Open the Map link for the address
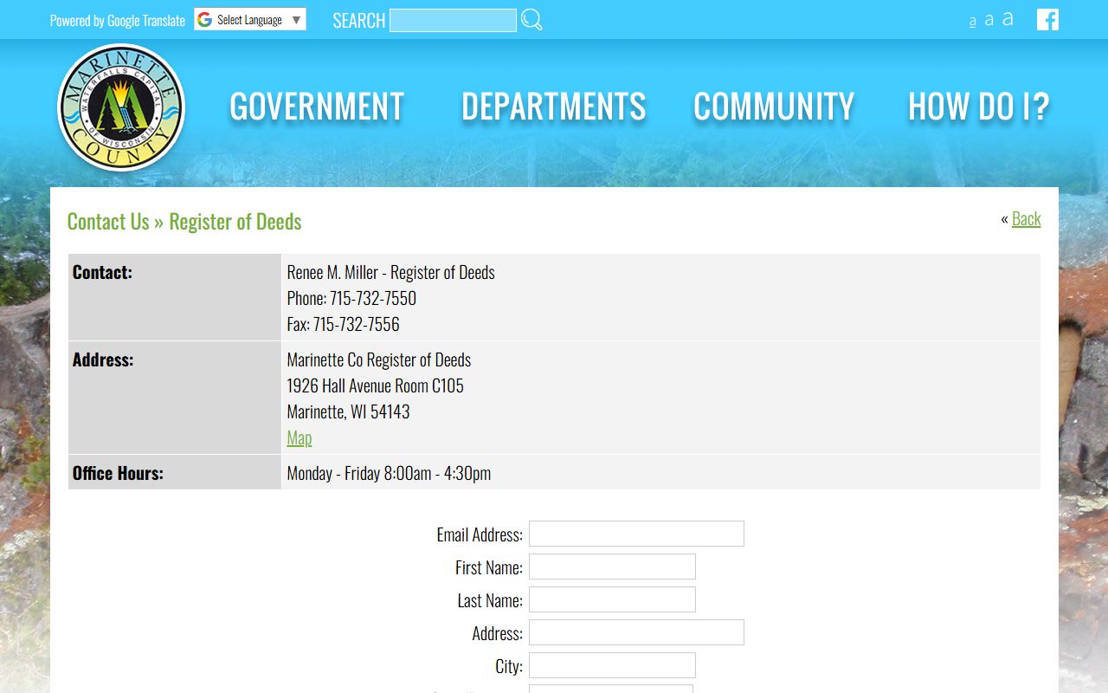This screenshot has width=1108, height=693. [x=300, y=437]
